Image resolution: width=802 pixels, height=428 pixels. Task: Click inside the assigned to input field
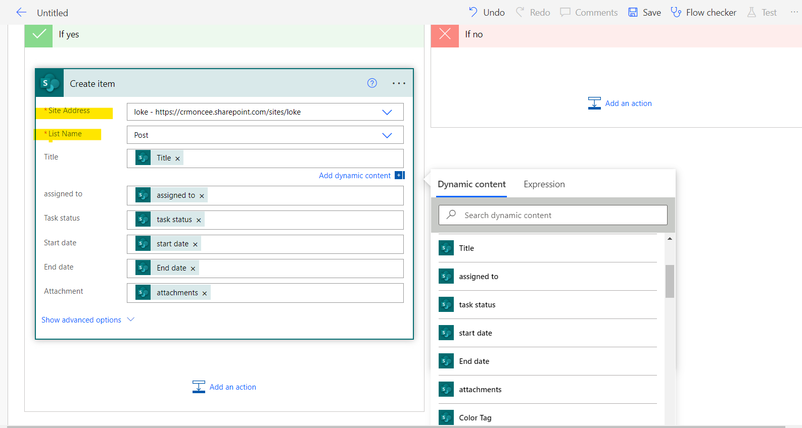pyautogui.click(x=265, y=196)
